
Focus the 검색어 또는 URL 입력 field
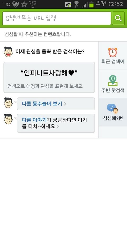pyautogui.click(x=57, y=18)
